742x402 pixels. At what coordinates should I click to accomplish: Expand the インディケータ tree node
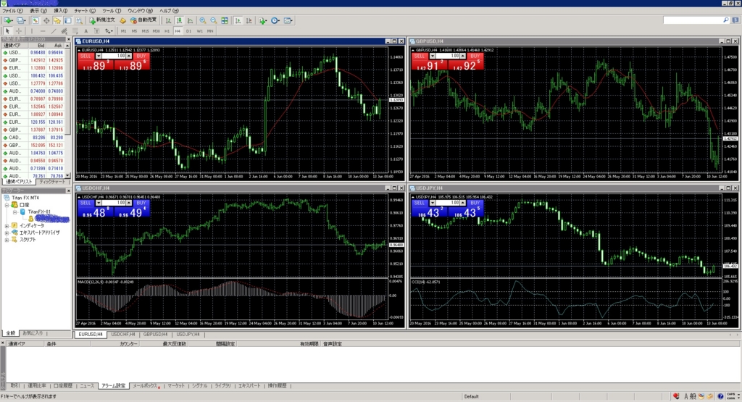pos(7,225)
